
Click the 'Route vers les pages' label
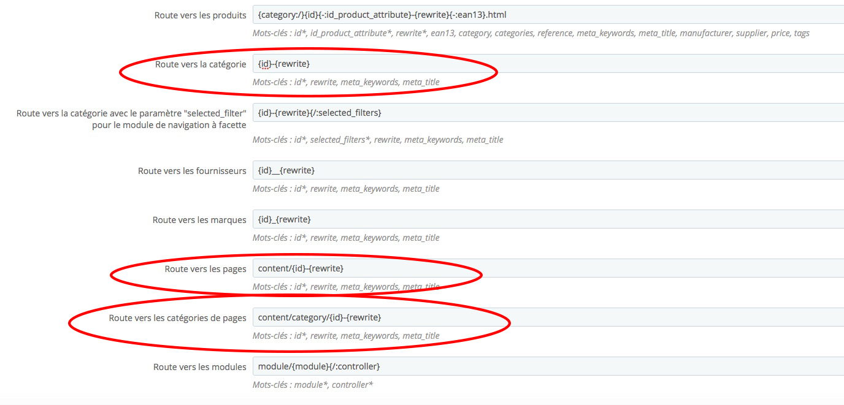[205, 269]
